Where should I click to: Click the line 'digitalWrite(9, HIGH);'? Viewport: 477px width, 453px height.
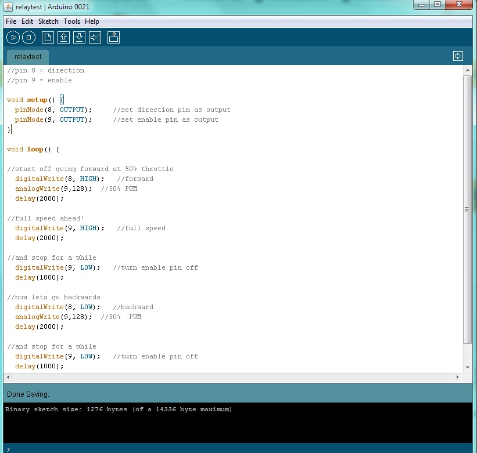60,229
